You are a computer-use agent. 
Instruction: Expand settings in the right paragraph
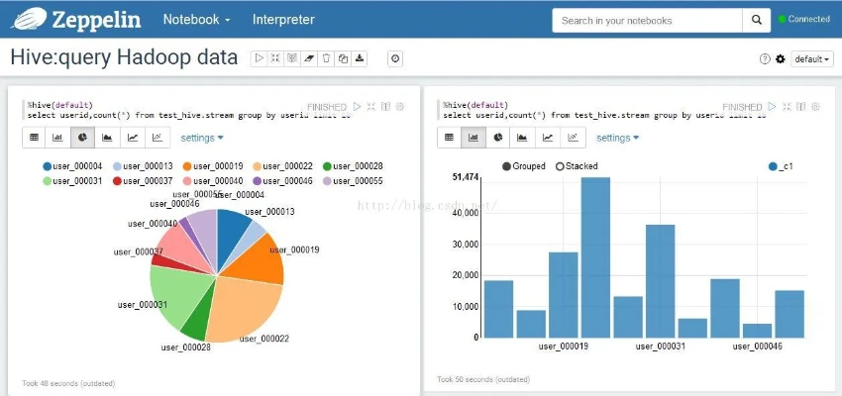tap(617, 138)
